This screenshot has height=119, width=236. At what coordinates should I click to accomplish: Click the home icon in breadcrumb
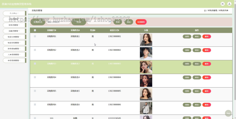point(205,10)
